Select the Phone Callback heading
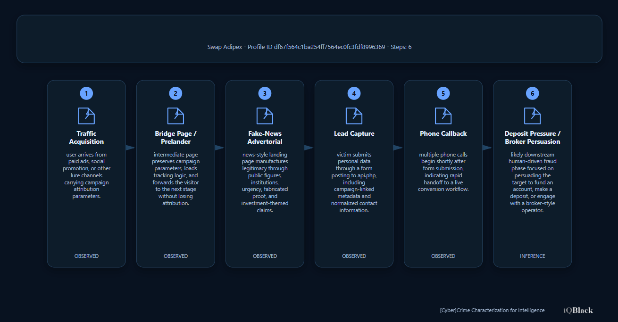The image size is (618, 322). click(443, 134)
